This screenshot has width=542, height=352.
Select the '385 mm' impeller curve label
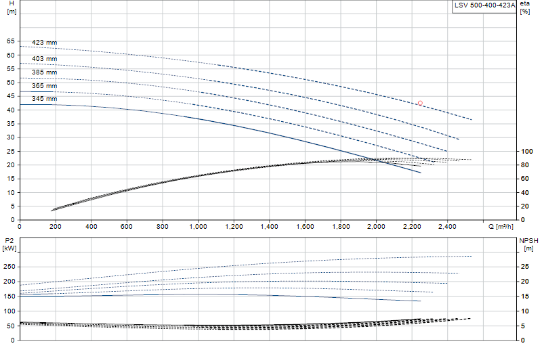pos(44,72)
